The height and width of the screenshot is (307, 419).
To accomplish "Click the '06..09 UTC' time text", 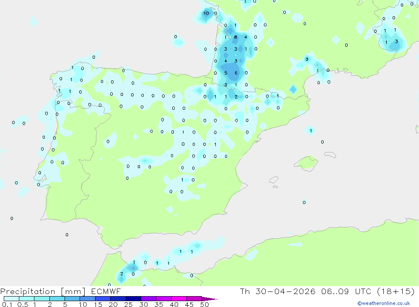I will [347, 291].
